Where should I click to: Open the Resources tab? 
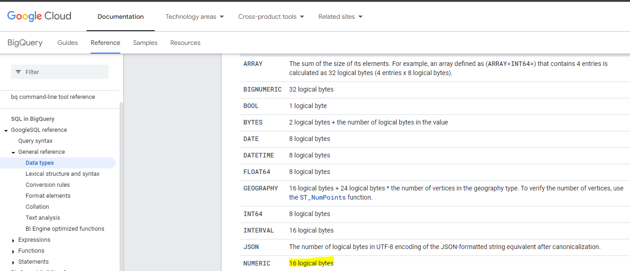pos(185,43)
